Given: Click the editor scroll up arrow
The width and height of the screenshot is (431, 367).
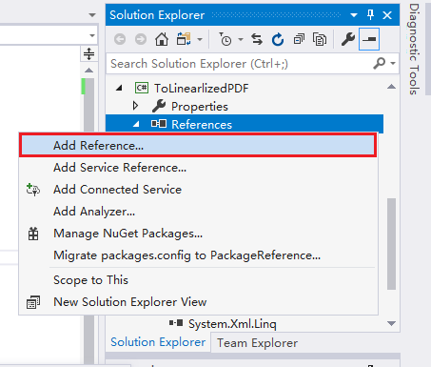Looking at the screenshot, I should (89, 71).
